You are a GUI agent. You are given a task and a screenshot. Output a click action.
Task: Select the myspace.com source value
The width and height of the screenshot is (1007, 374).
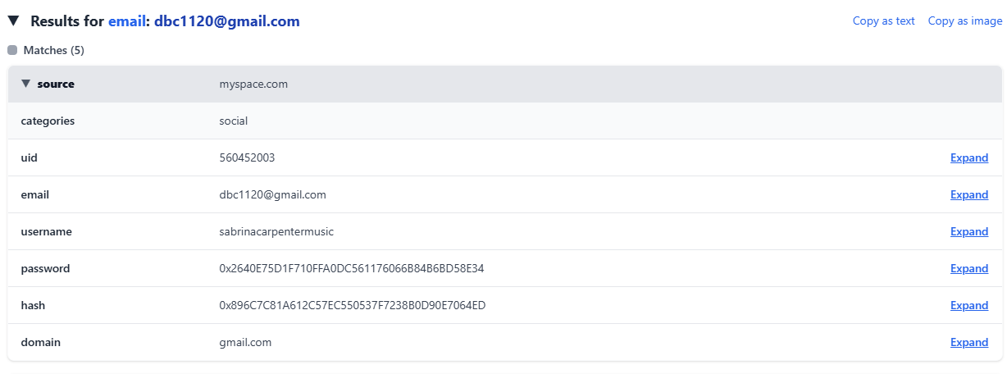253,84
